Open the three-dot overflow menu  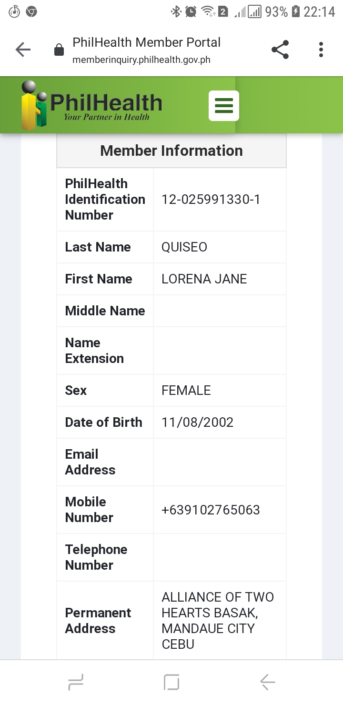(321, 50)
